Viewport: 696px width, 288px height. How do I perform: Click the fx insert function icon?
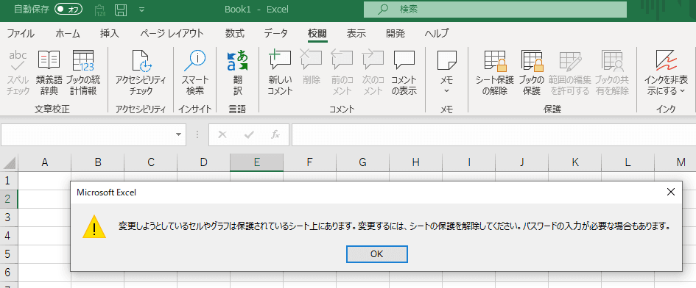(x=275, y=134)
